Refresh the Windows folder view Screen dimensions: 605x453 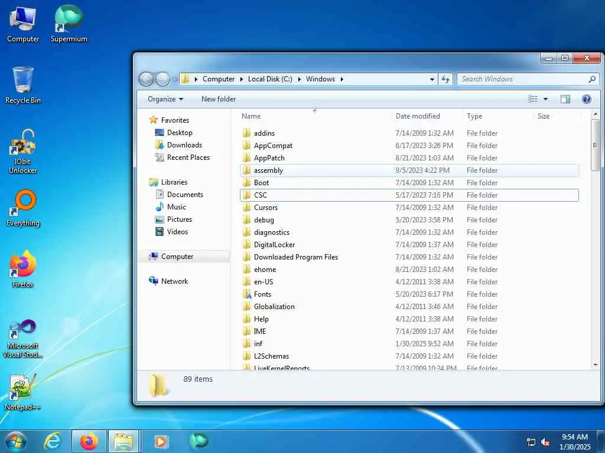tap(445, 79)
